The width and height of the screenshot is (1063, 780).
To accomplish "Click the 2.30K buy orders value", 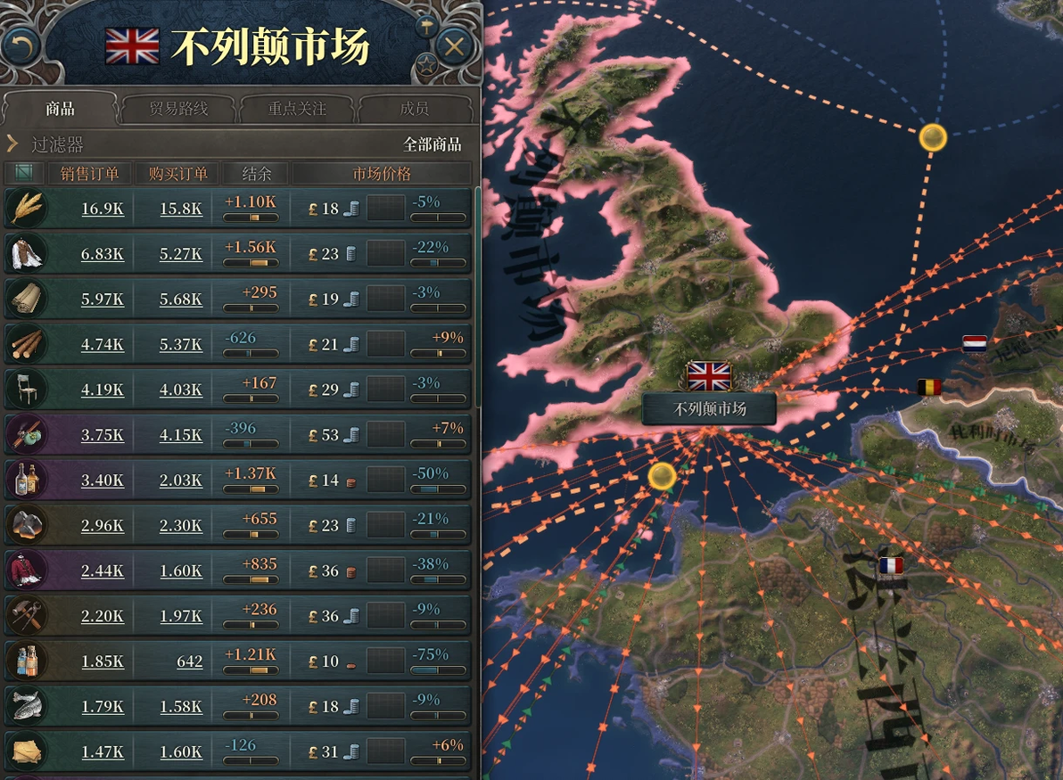I will pyautogui.click(x=181, y=526).
